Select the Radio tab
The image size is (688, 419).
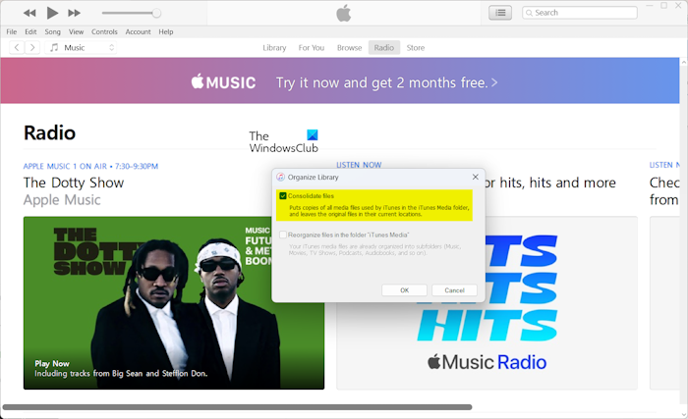384,48
